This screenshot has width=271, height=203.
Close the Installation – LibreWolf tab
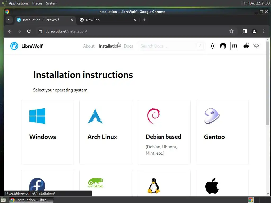point(71,20)
